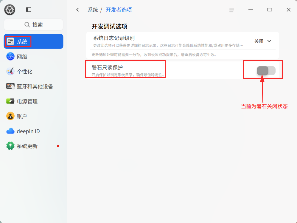Click the System Update green arrow icon
Image resolution: width=297 pixels, height=223 pixels.
tap(10, 146)
